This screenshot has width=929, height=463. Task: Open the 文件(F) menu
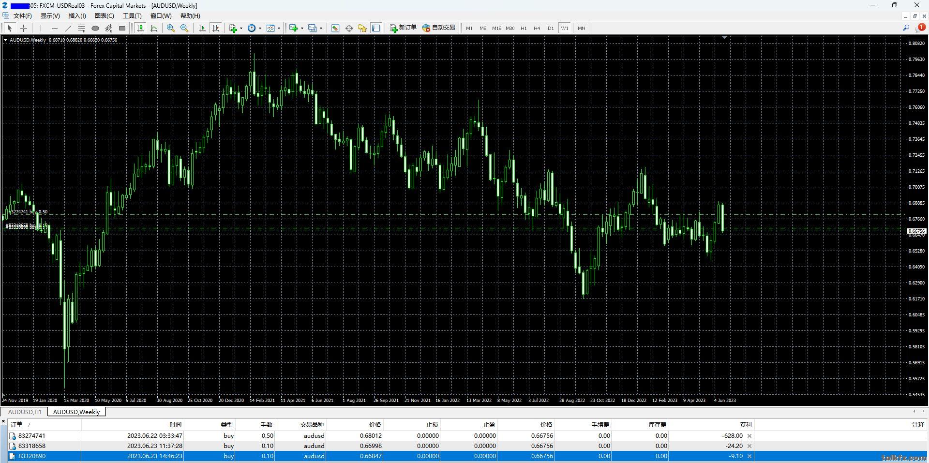22,16
